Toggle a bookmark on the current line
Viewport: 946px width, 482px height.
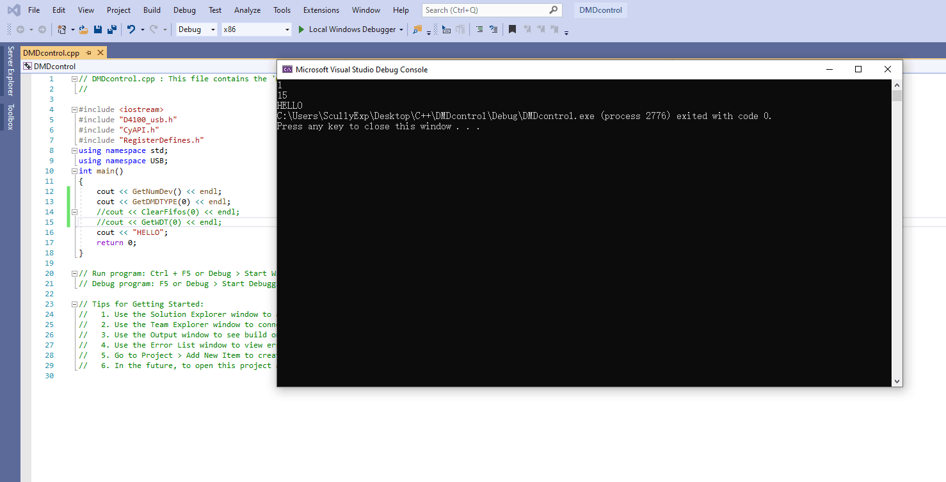click(512, 29)
